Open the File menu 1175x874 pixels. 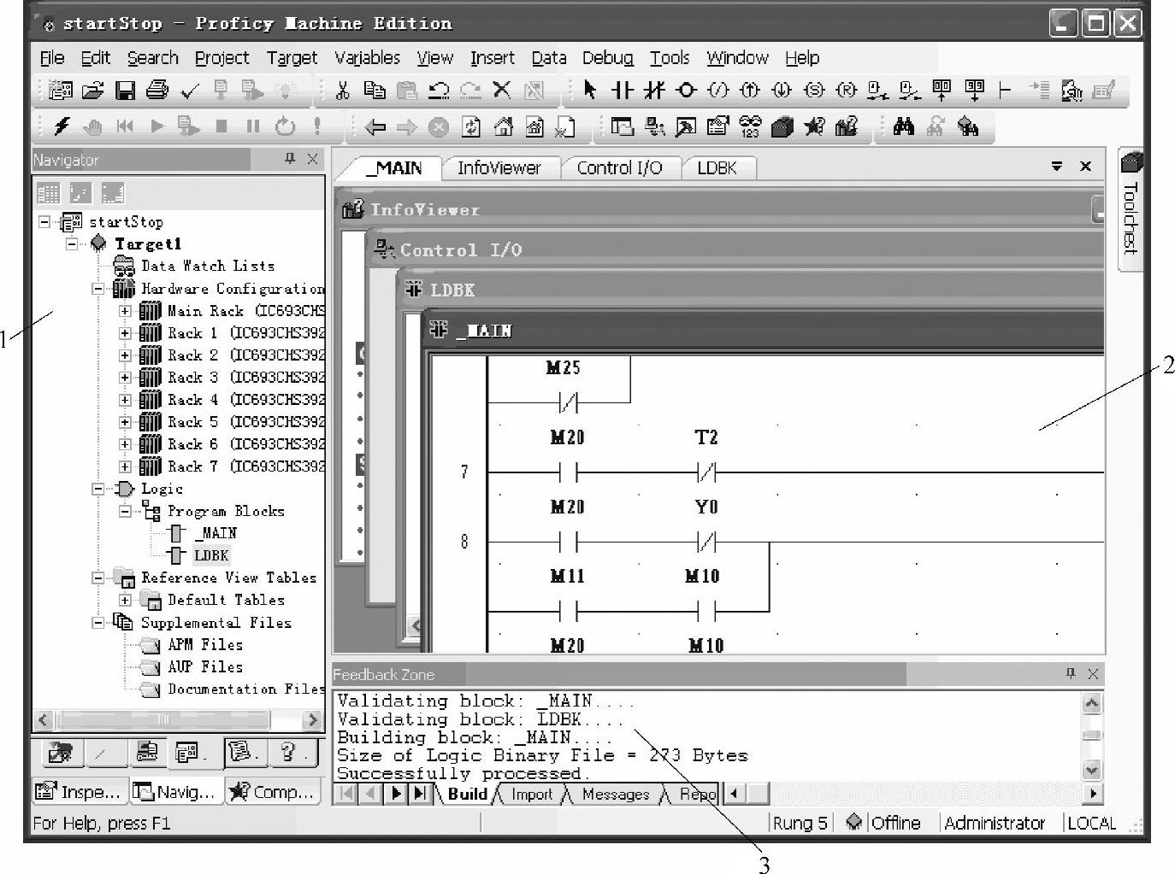[x=52, y=57]
